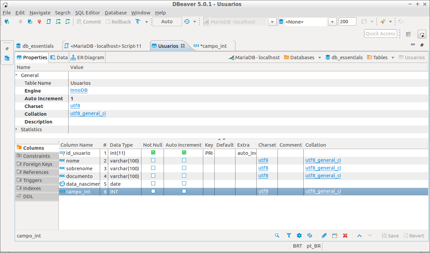Click the pencil edit column icon

(x=324, y=236)
